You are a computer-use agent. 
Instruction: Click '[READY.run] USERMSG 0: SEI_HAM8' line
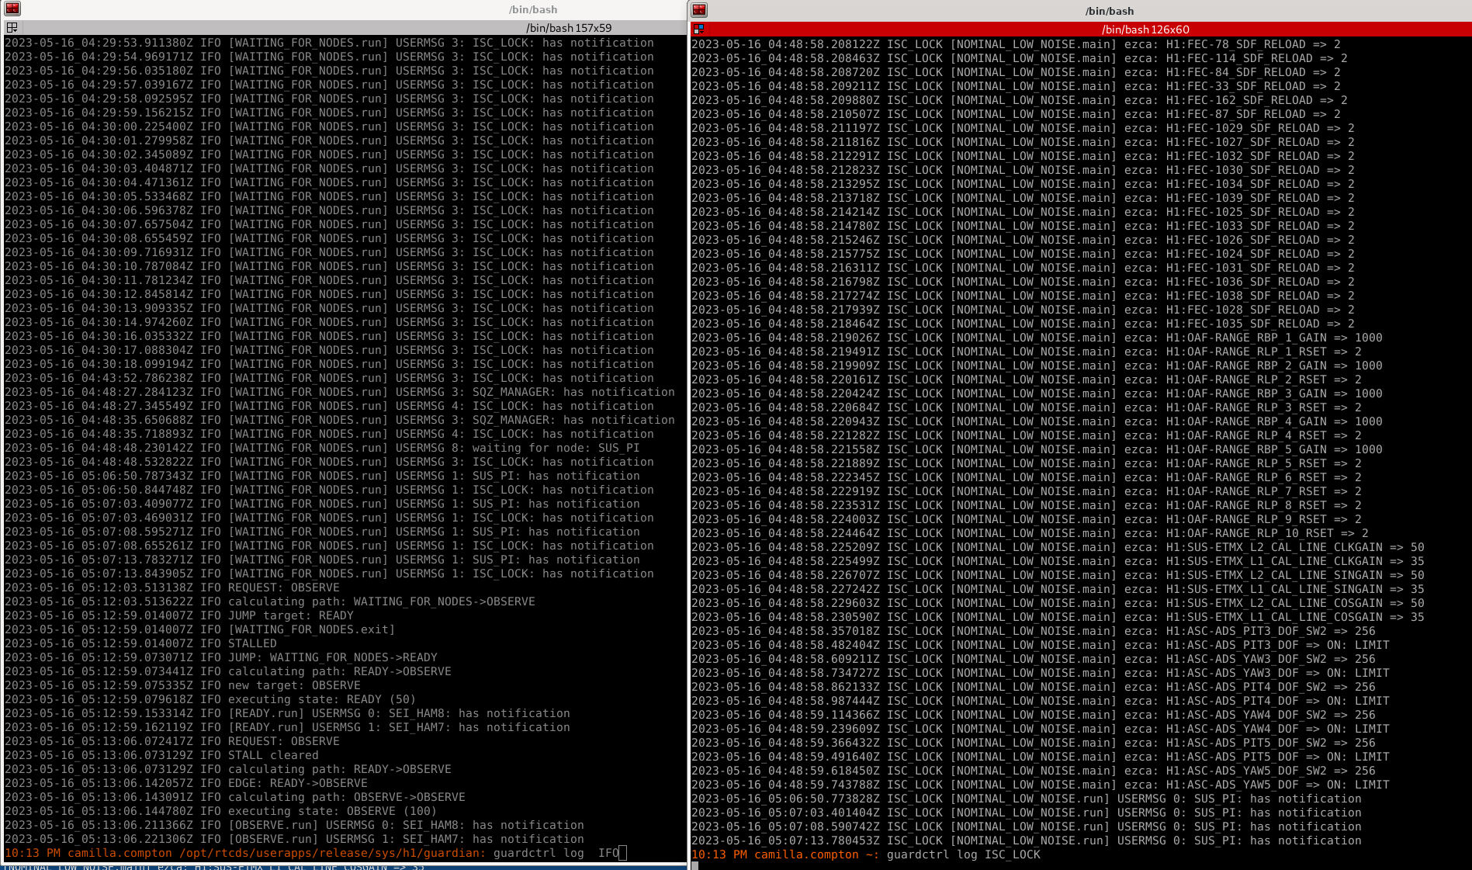tap(287, 713)
